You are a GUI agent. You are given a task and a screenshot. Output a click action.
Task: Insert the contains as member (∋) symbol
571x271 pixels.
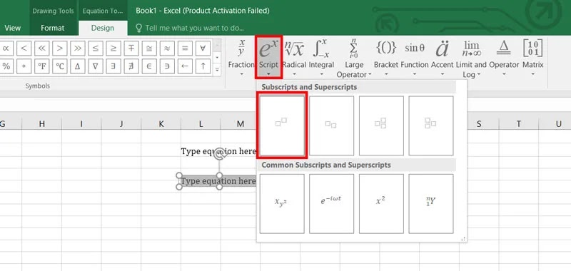click(167, 66)
